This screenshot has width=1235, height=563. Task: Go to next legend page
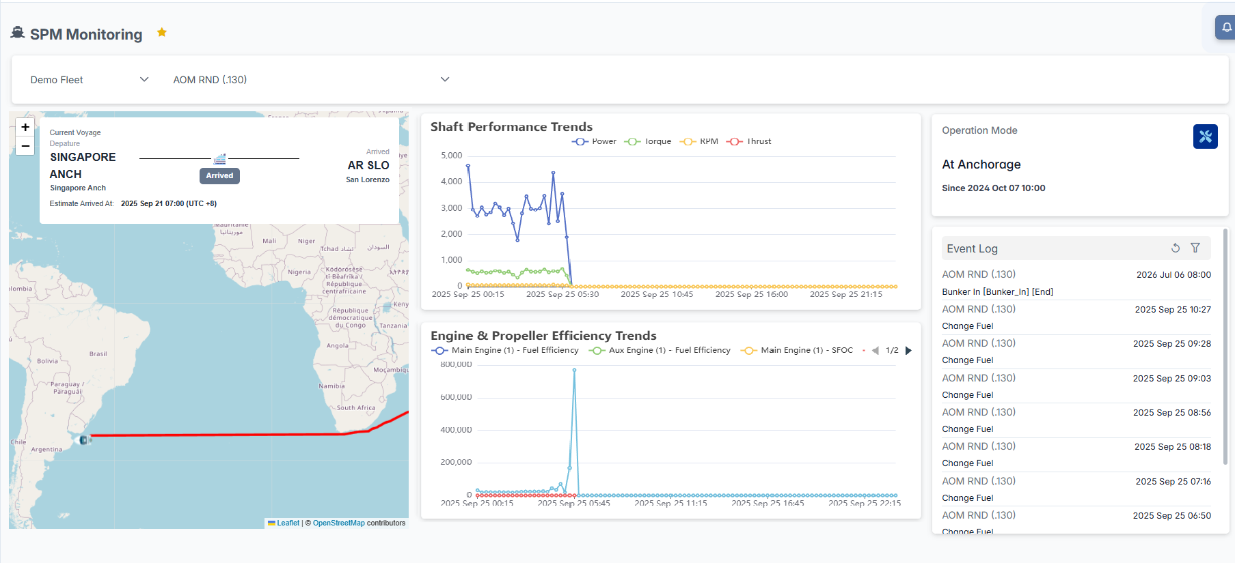point(908,351)
